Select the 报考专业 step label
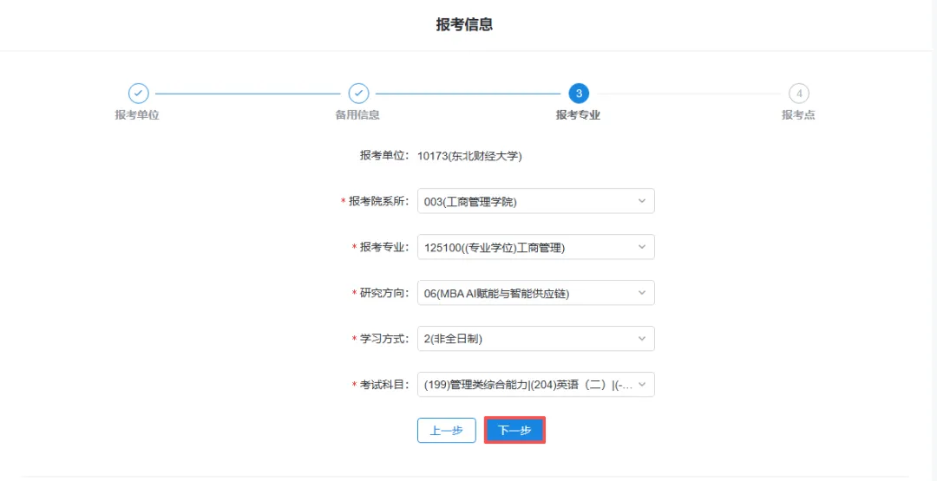 pyautogui.click(x=579, y=115)
